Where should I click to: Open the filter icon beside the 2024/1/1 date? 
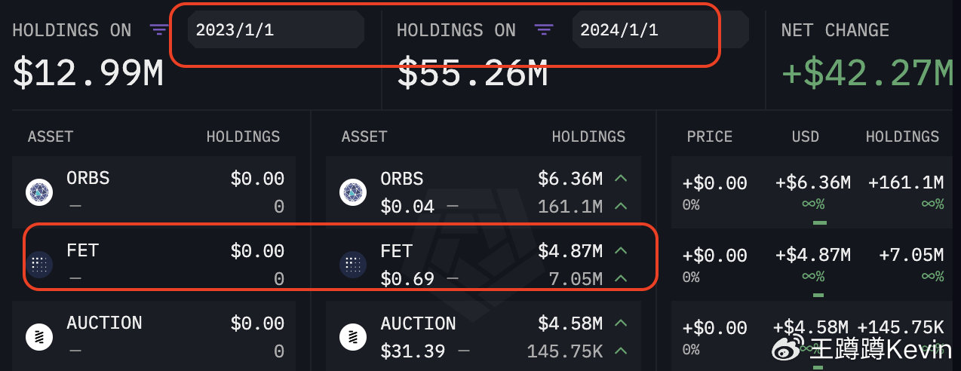pos(544,30)
